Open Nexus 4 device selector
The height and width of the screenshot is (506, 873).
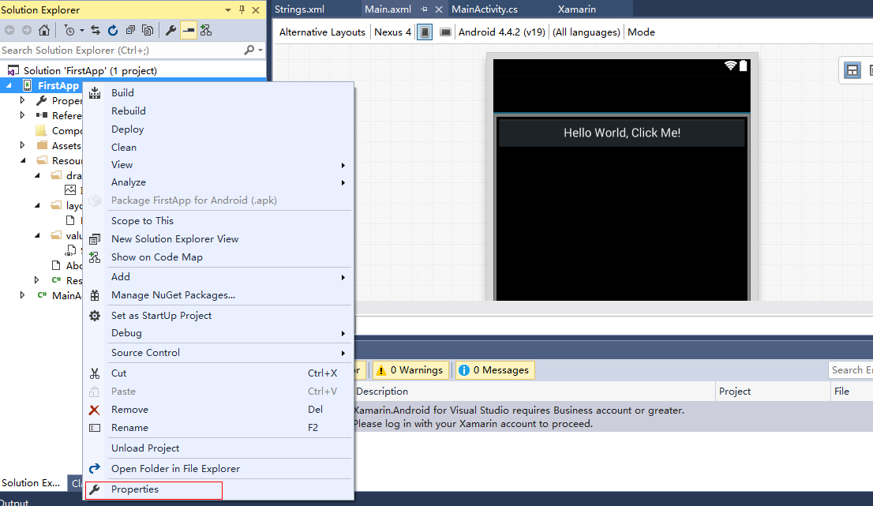tap(392, 32)
